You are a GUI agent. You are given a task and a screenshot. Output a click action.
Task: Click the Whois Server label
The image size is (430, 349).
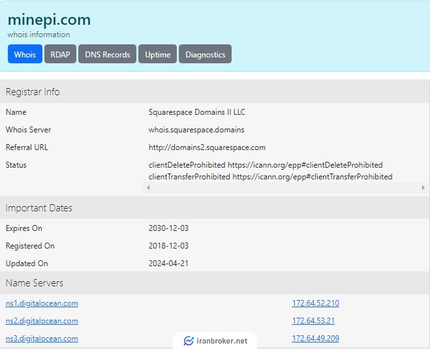point(28,130)
